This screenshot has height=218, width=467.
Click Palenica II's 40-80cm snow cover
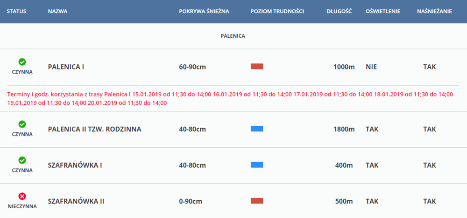click(x=192, y=129)
